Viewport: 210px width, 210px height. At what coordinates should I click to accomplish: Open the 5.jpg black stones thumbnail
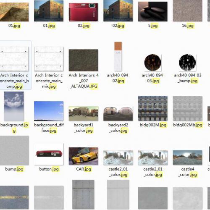153,12
